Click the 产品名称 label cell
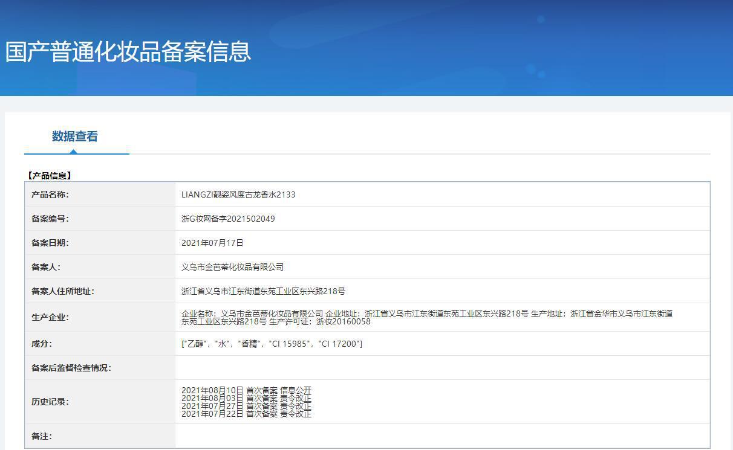The image size is (733, 450). (100, 194)
